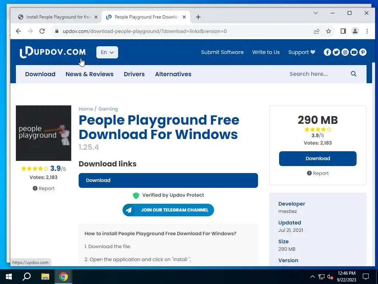
Task: Click the star rating in the 290 MB card
Action: click(x=318, y=129)
